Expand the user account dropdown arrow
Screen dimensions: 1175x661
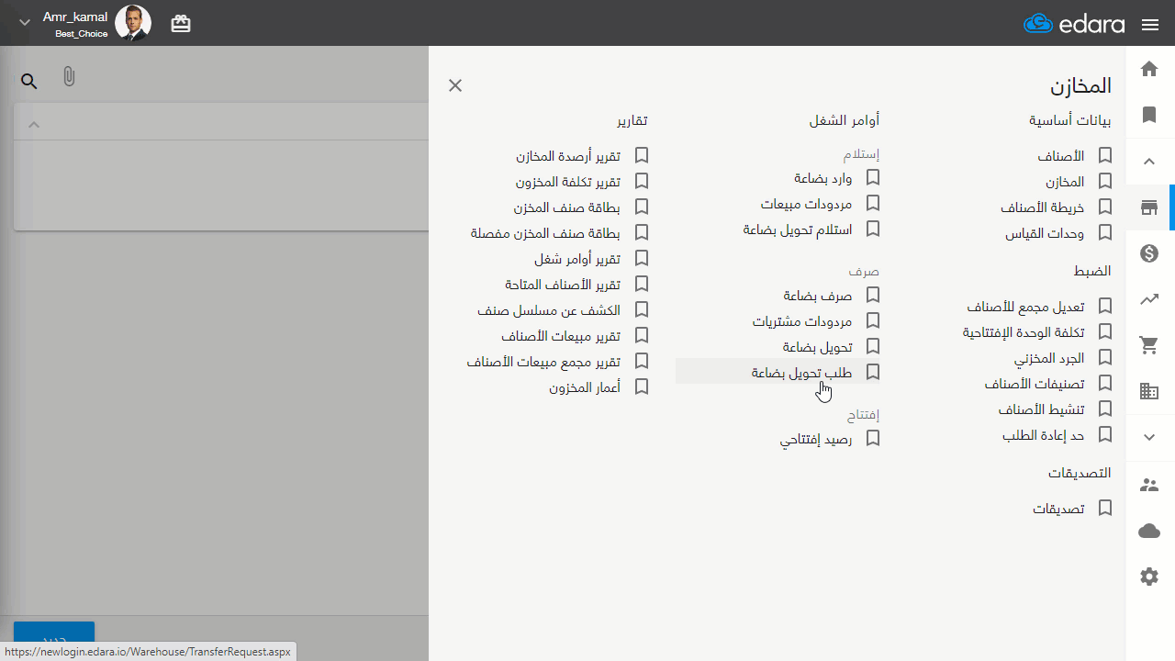pyautogui.click(x=25, y=23)
